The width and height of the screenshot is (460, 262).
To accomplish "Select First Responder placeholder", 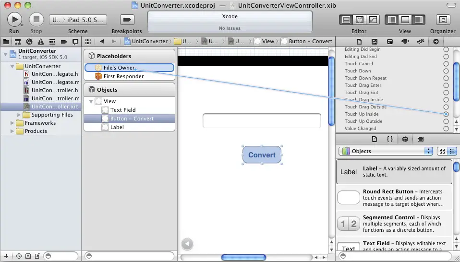I will 123,76.
